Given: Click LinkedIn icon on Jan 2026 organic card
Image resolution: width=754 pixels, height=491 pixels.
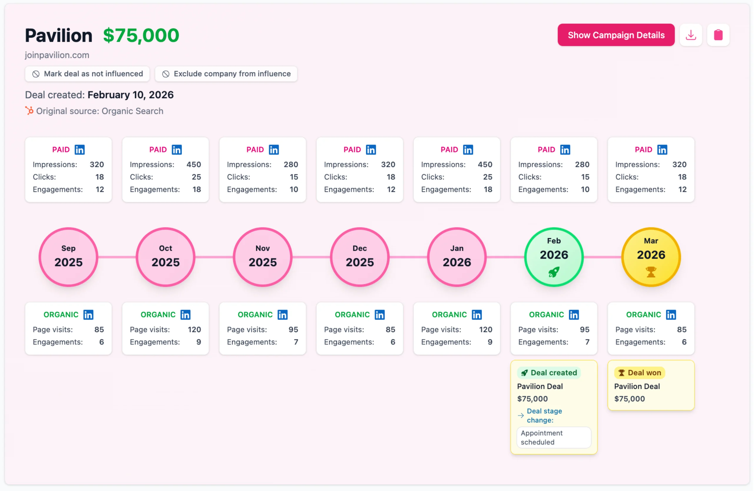Looking at the screenshot, I should (477, 315).
